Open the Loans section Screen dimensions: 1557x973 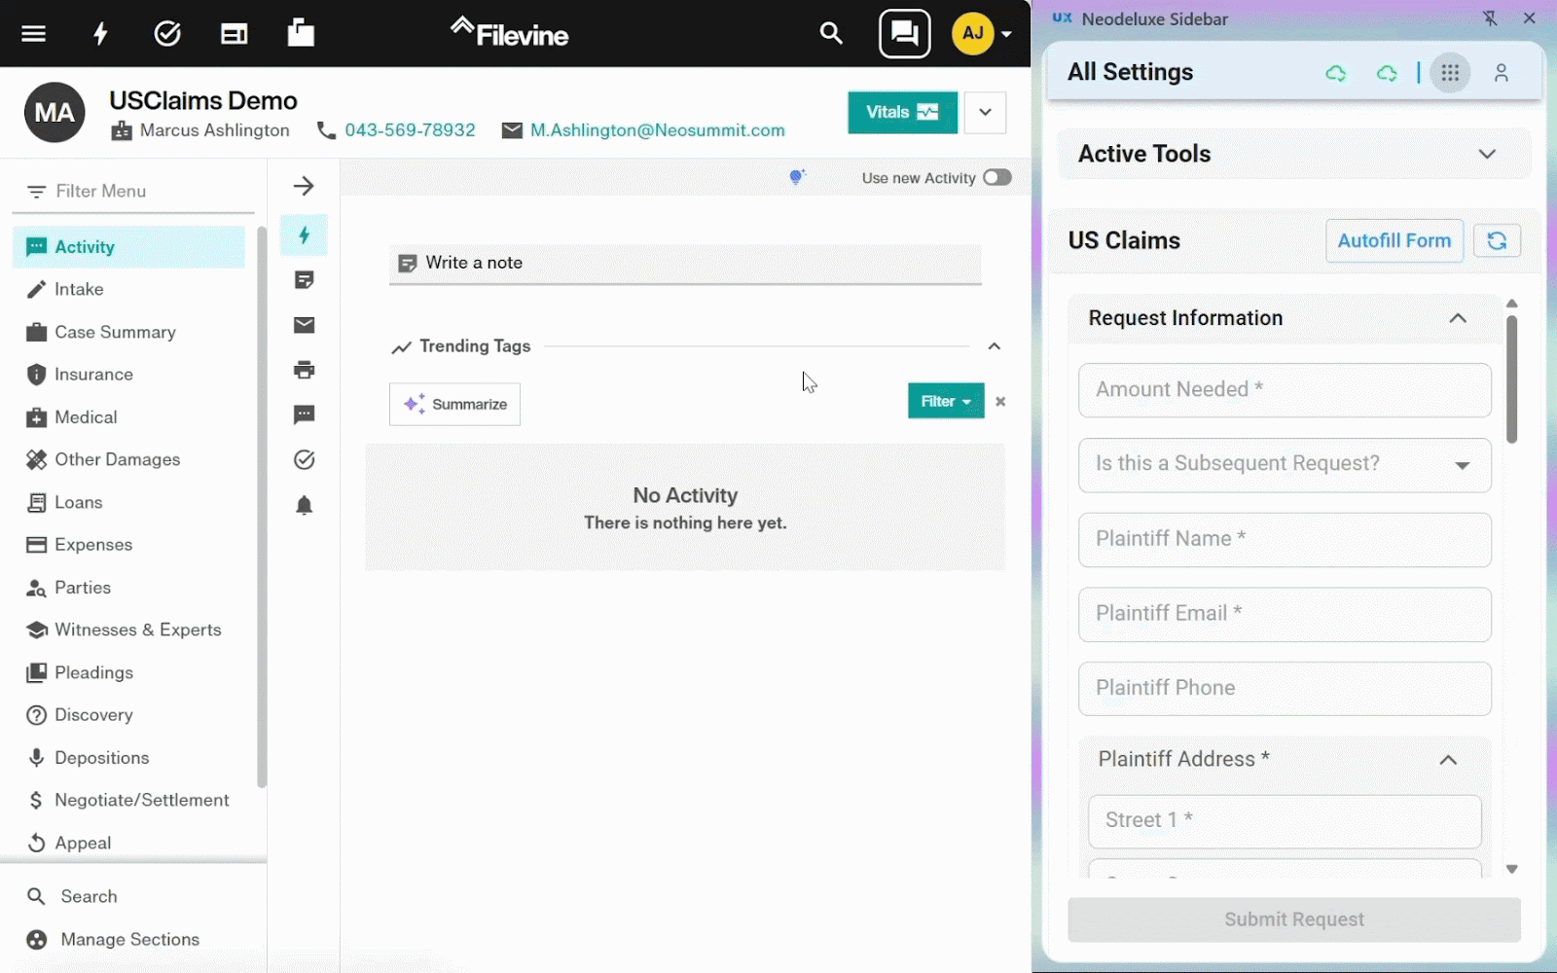(x=128, y=502)
